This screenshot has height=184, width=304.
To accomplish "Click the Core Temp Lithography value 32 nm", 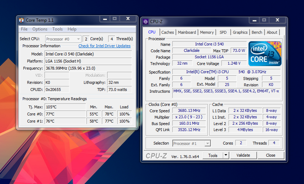I will (x=120, y=82).
